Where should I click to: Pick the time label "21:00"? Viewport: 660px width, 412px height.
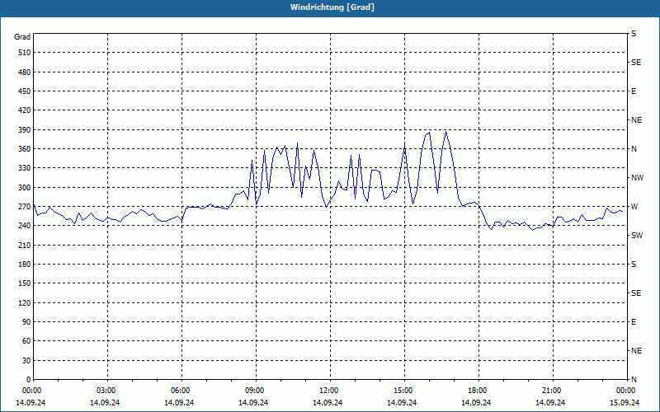point(552,391)
